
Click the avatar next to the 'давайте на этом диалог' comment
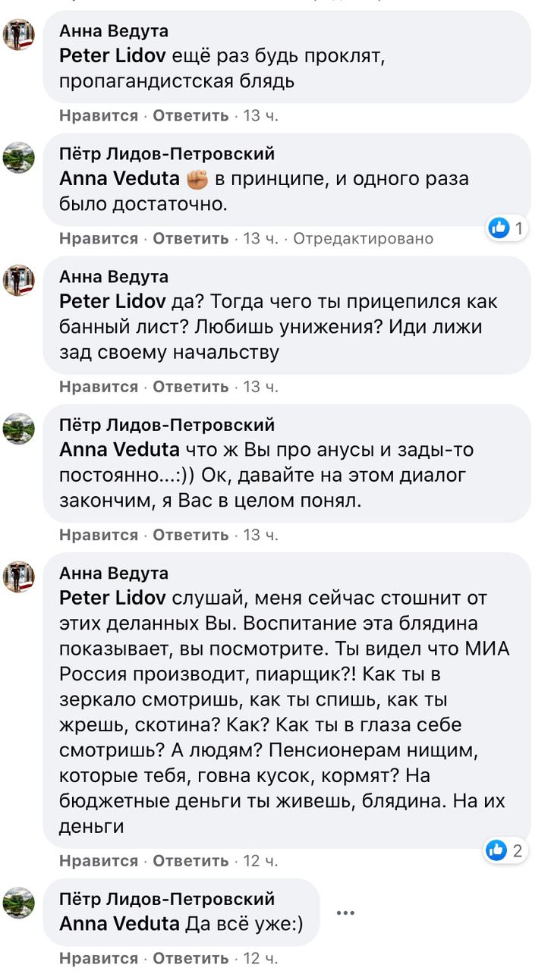(19, 429)
